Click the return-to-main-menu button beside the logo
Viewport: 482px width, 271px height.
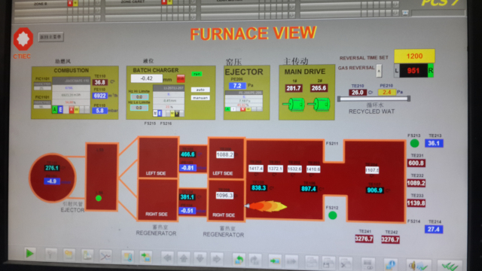(x=50, y=37)
